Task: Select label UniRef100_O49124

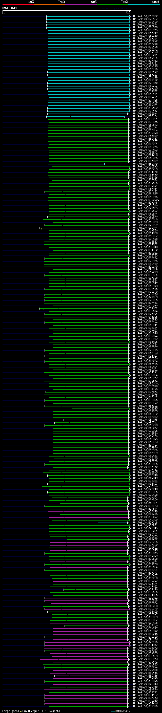Action: (145, 58)
